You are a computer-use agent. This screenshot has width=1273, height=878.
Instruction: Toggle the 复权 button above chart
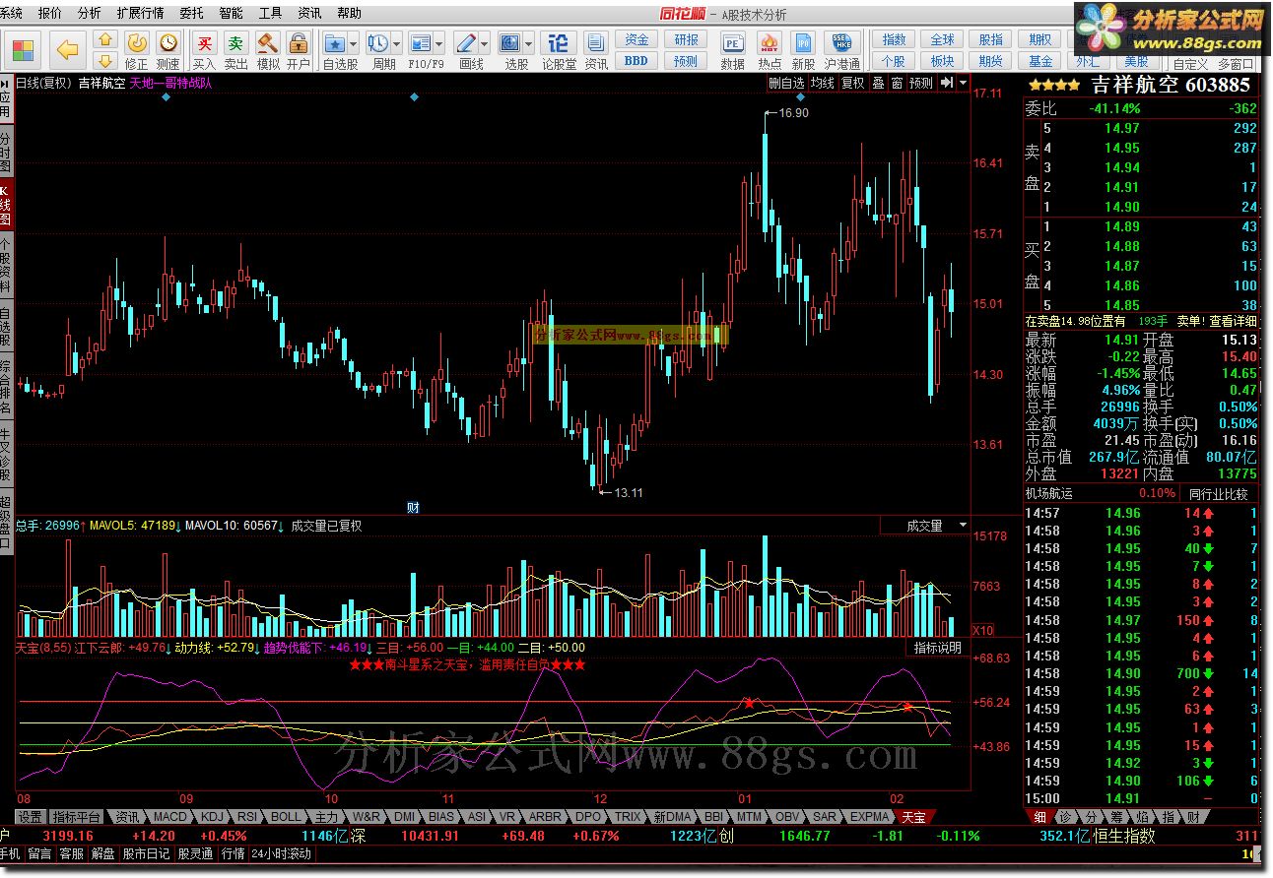click(x=852, y=84)
